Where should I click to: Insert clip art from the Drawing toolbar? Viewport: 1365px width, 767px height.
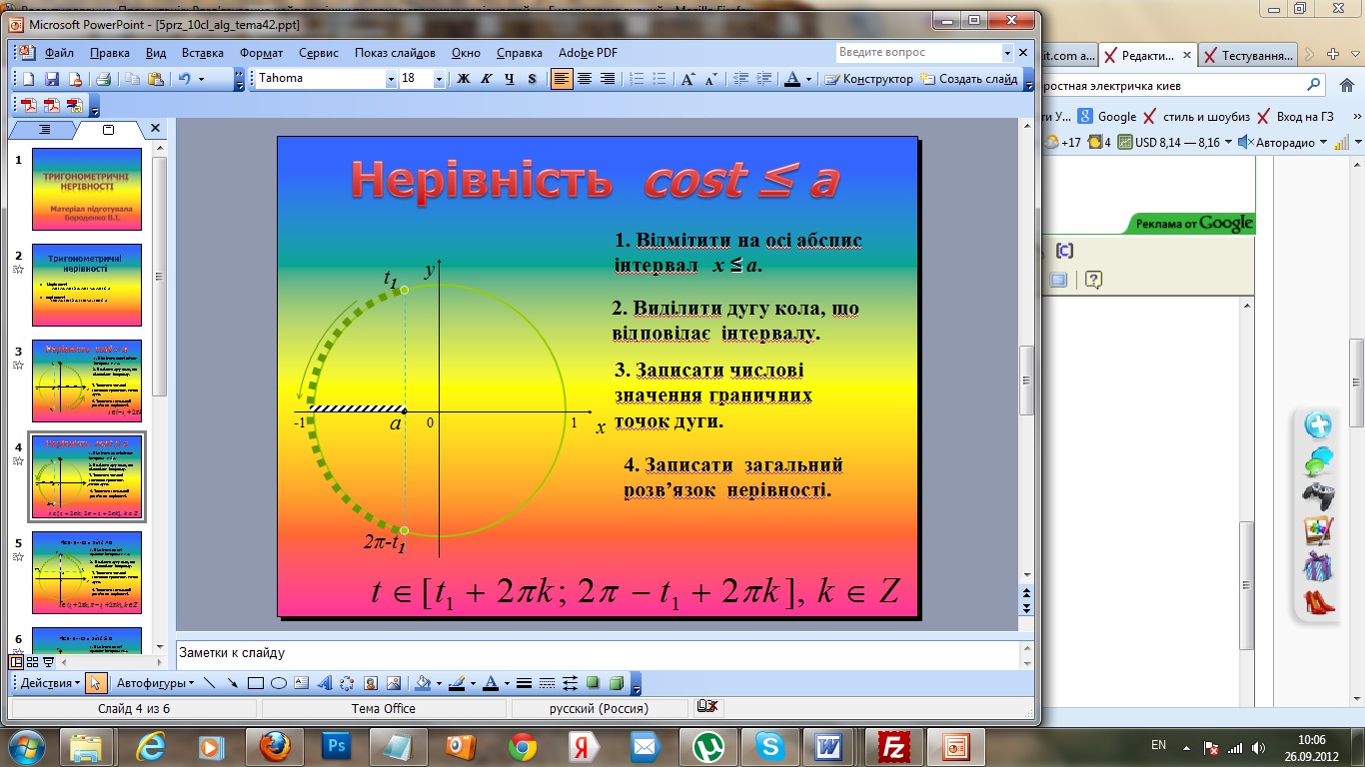tap(371, 683)
